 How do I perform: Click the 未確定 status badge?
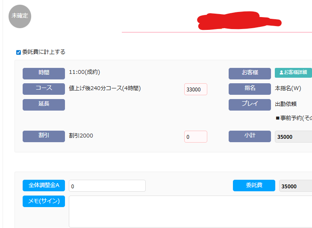tap(20, 16)
